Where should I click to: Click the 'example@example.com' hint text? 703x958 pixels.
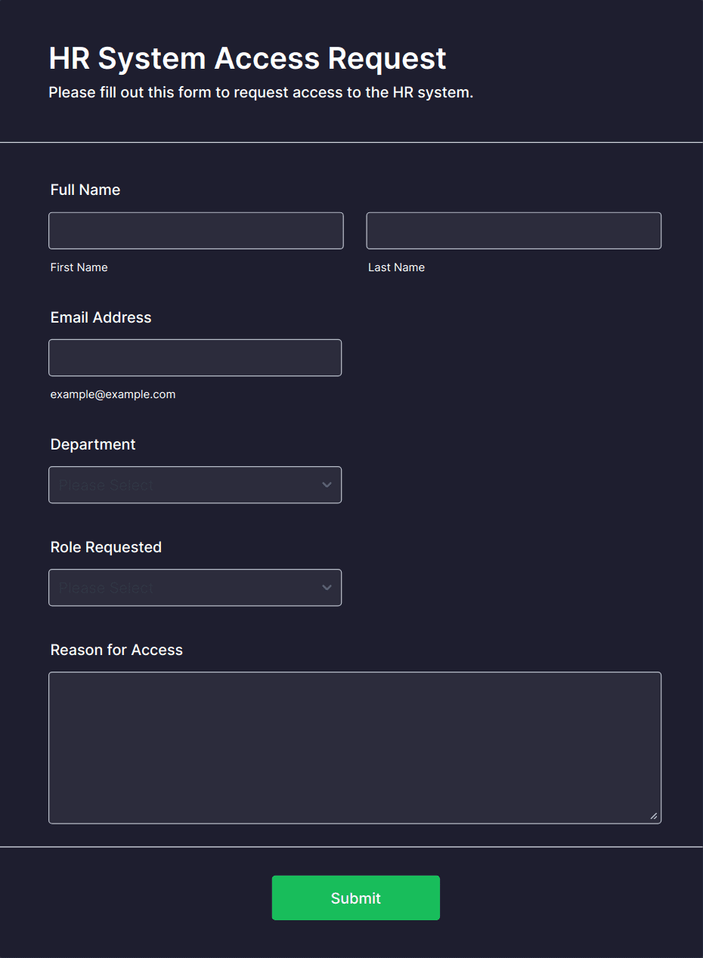coord(113,394)
